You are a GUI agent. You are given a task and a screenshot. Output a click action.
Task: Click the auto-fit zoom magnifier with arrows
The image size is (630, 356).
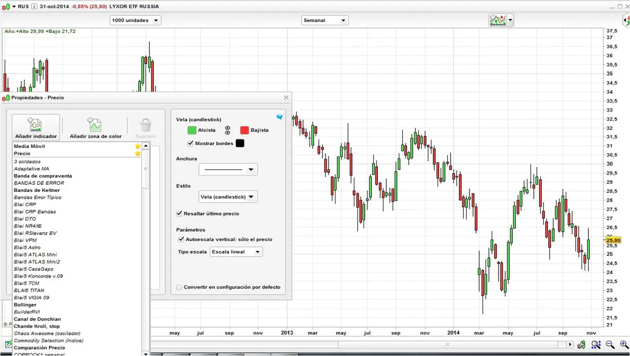pos(595,345)
